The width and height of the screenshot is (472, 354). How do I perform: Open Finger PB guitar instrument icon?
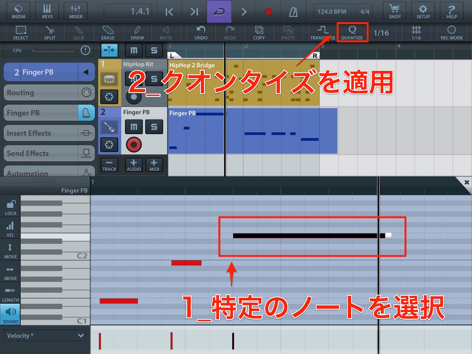click(109, 127)
